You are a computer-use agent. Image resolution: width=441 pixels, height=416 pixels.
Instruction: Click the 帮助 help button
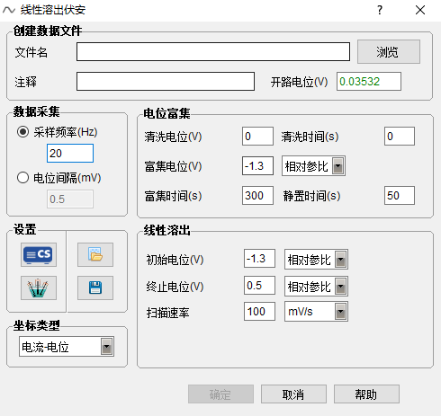pos(366,394)
